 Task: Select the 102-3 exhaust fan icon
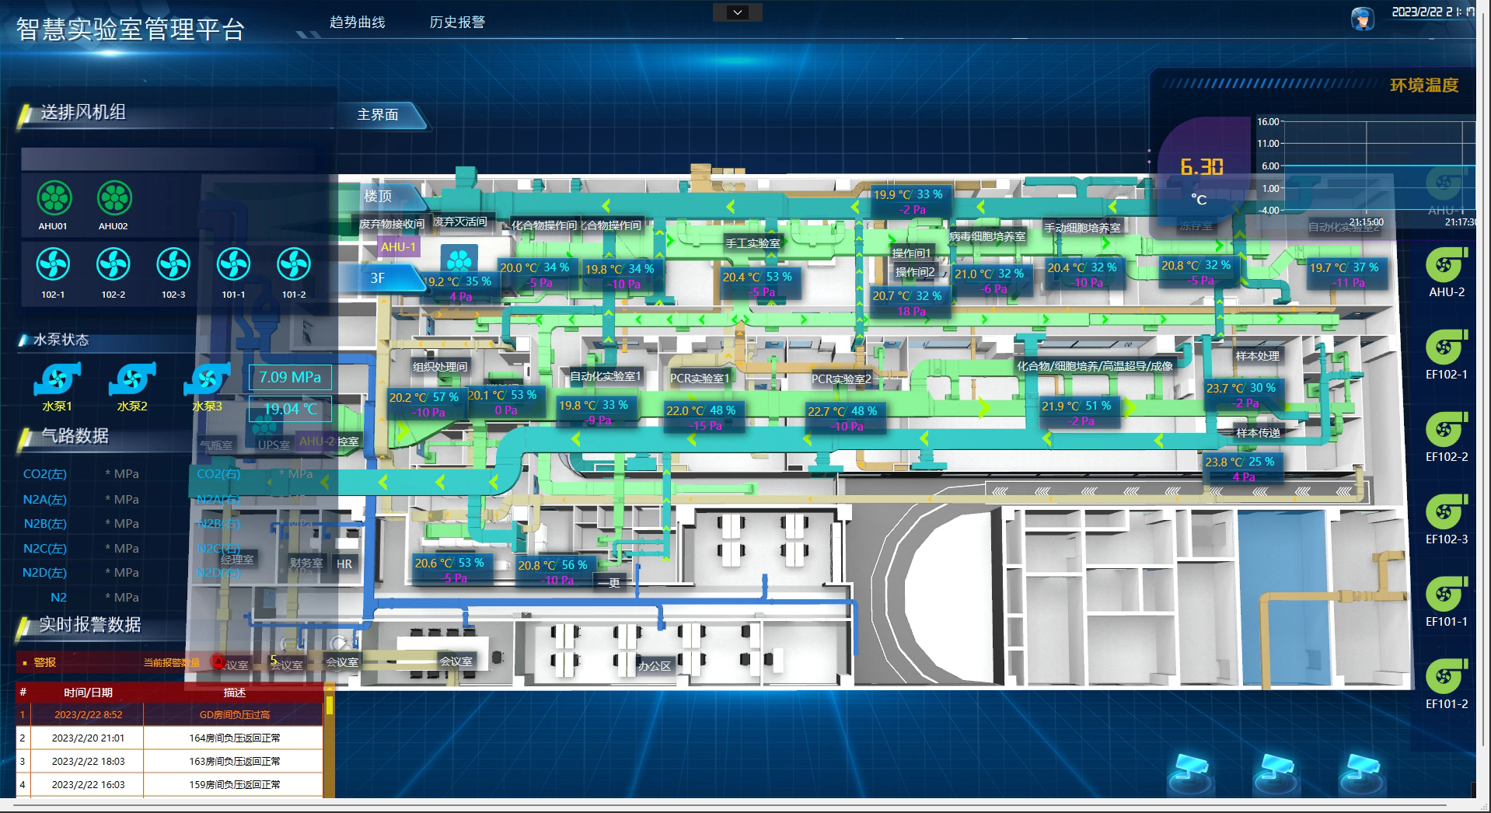click(173, 265)
